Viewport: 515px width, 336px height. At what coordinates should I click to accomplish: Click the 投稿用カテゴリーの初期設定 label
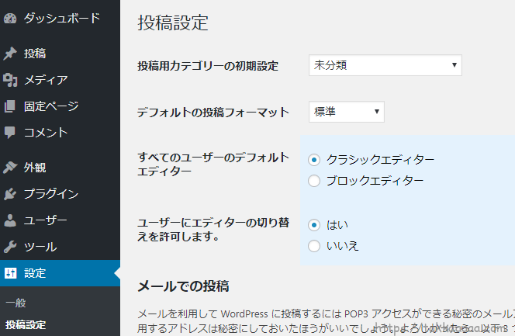[208, 66]
